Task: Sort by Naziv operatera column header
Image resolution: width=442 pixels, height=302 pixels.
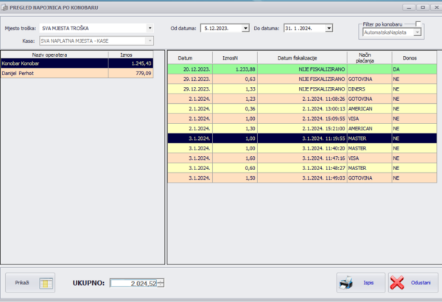Action: pos(55,55)
